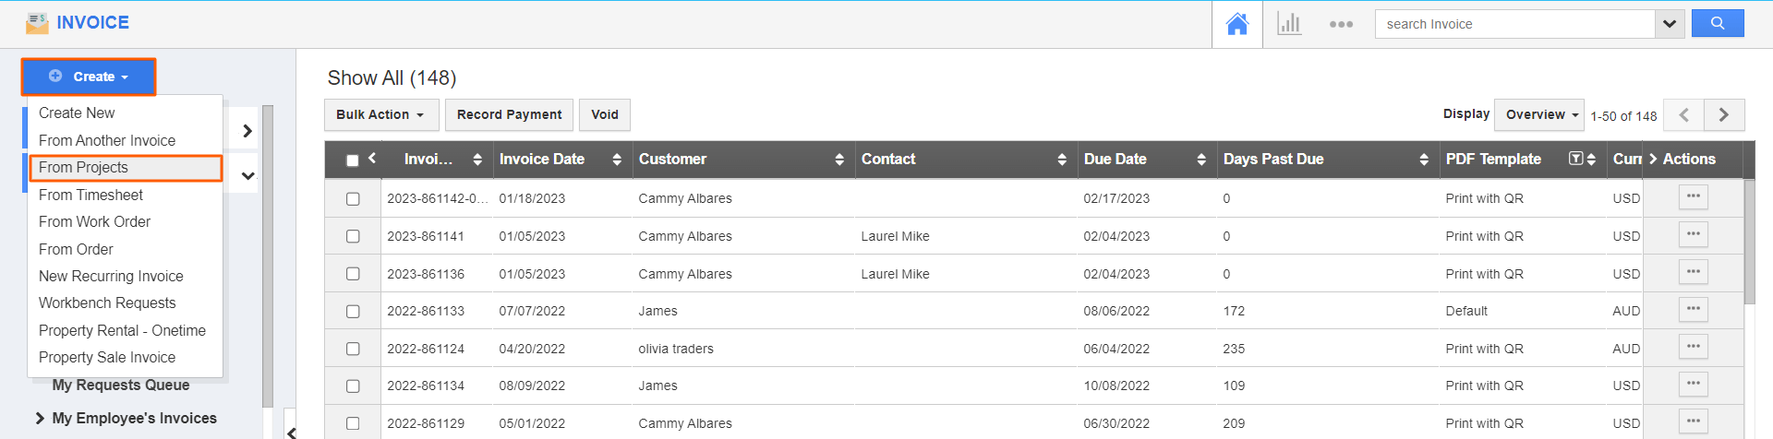Select checkbox for invoice 2022-861133

(353, 312)
